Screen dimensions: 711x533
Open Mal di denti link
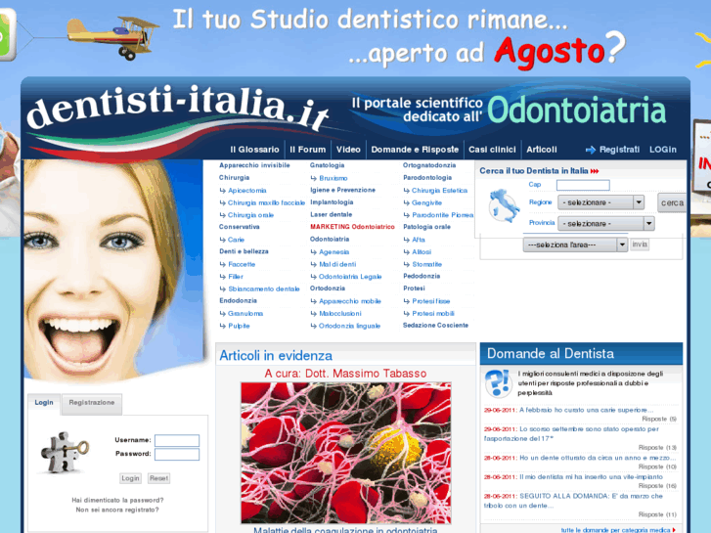tap(337, 264)
